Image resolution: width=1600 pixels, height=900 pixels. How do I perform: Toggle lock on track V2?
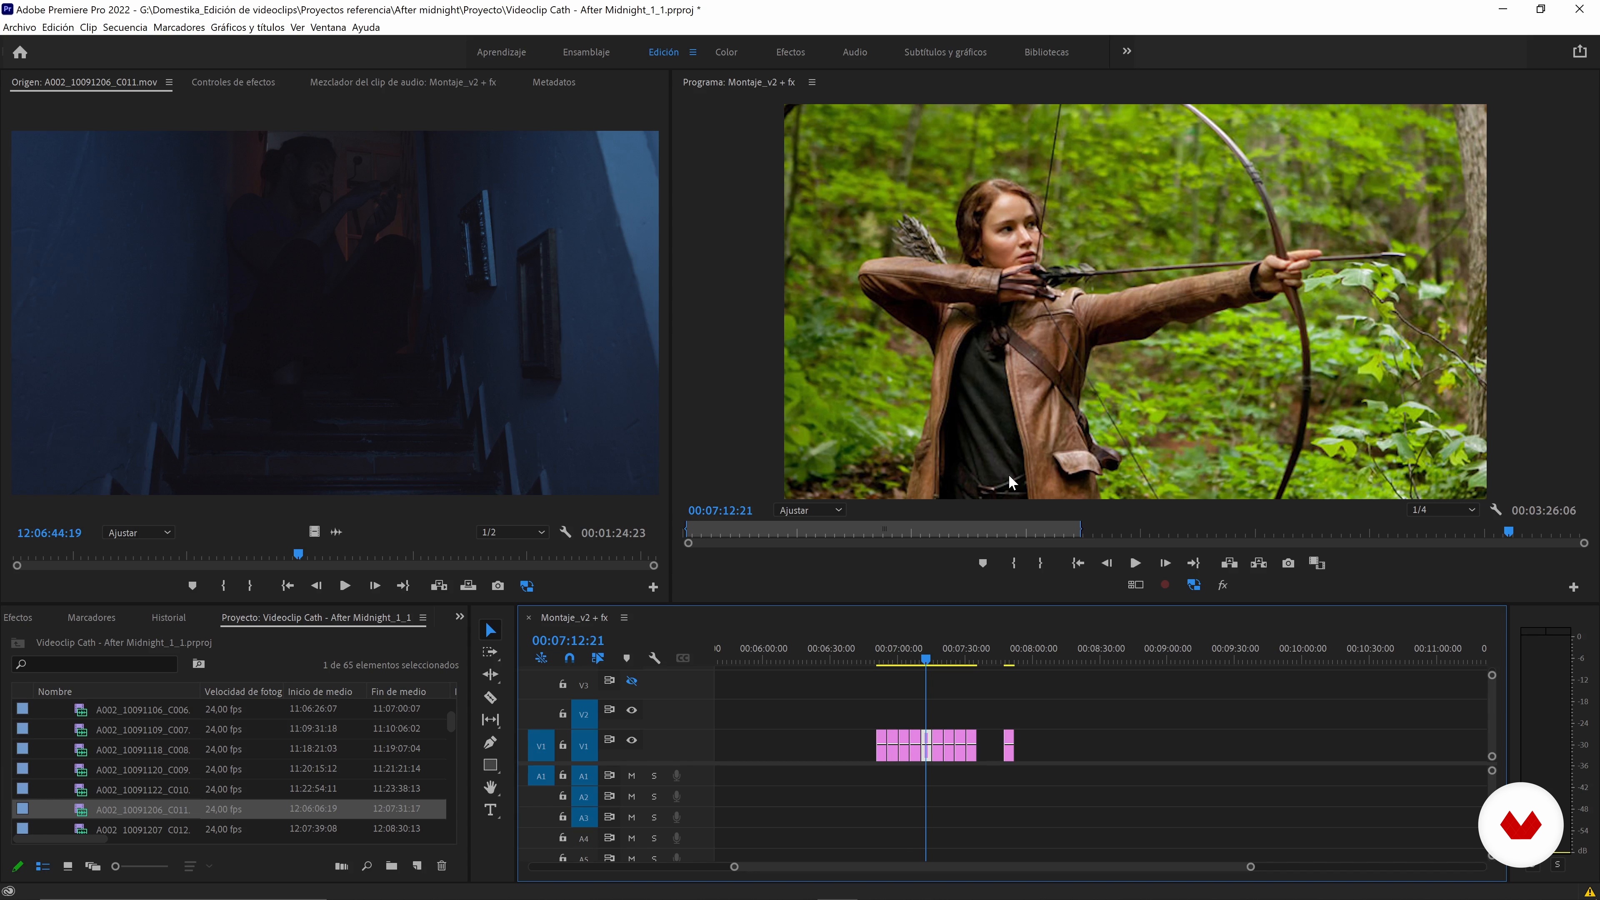click(563, 714)
